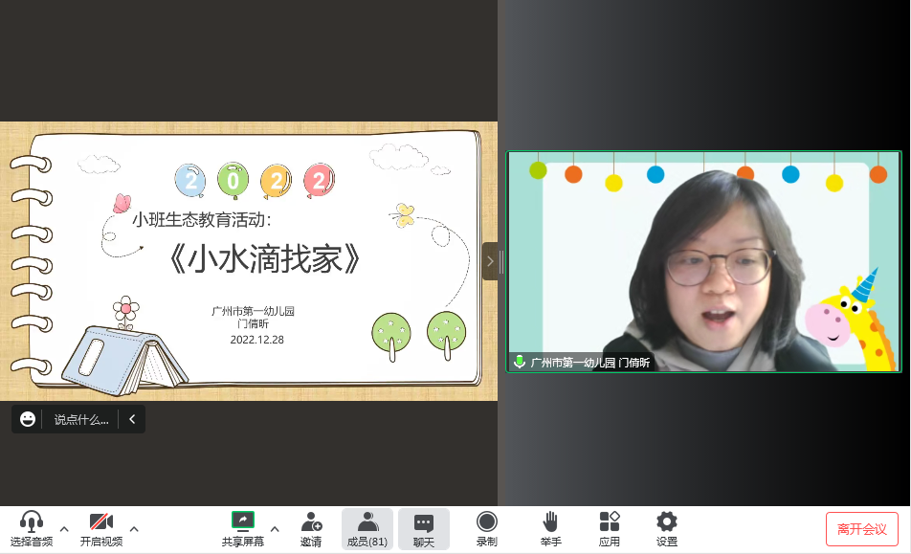Viewport: 911px width, 554px height.
Task: Click the shared slide 《小水滴找家》
Action: point(249,261)
